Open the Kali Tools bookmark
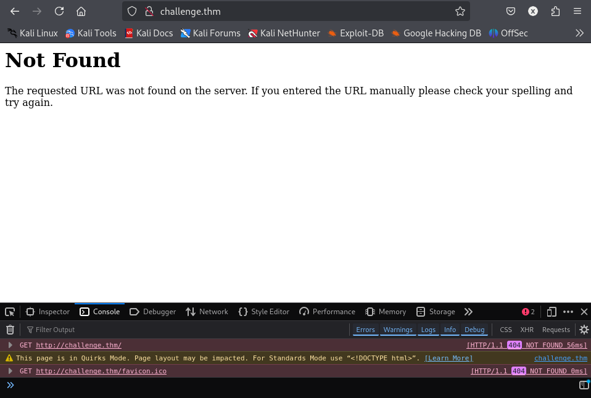The height and width of the screenshot is (398, 591). coord(91,33)
